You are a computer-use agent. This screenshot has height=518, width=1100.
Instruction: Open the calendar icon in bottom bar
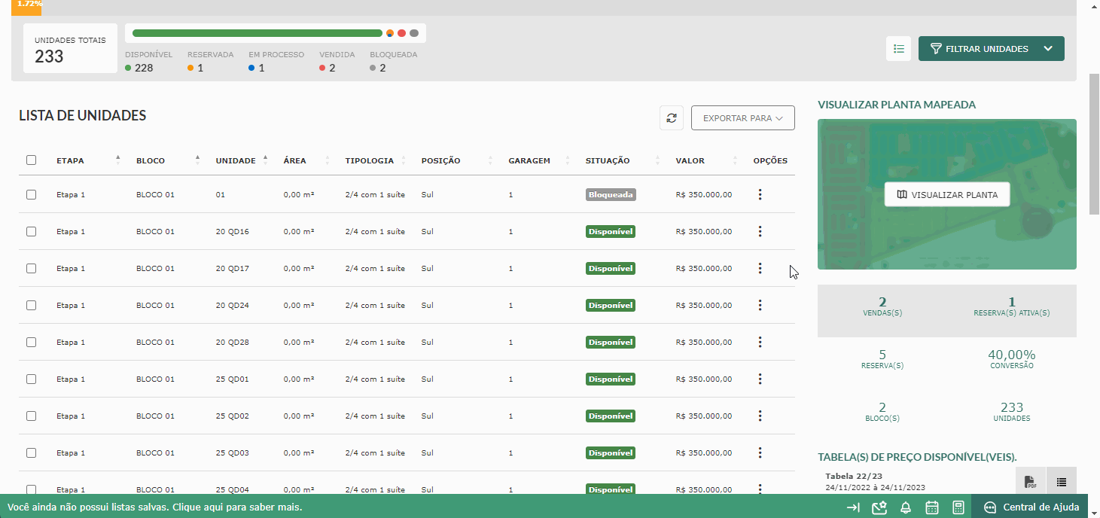point(932,507)
